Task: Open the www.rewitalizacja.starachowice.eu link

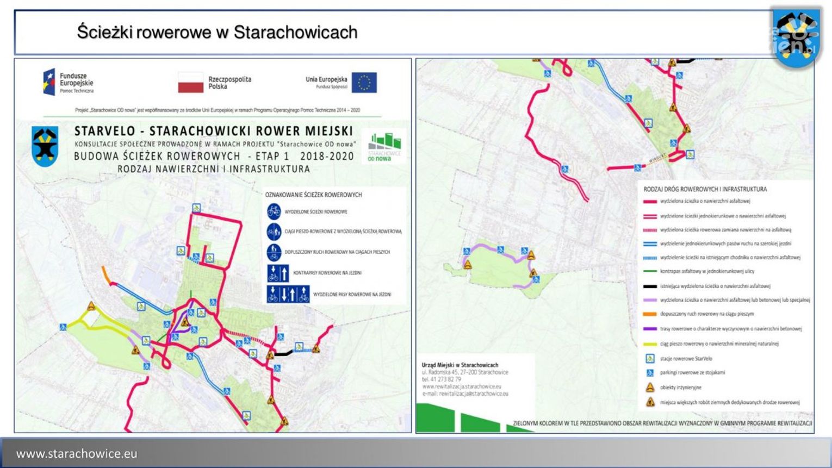Action: (x=461, y=386)
